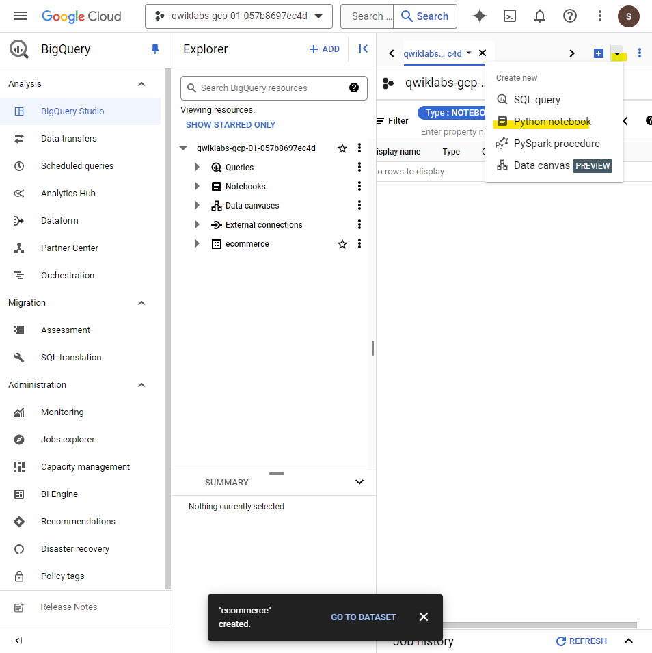Open BigQuery Studio in sidebar

(x=81, y=111)
